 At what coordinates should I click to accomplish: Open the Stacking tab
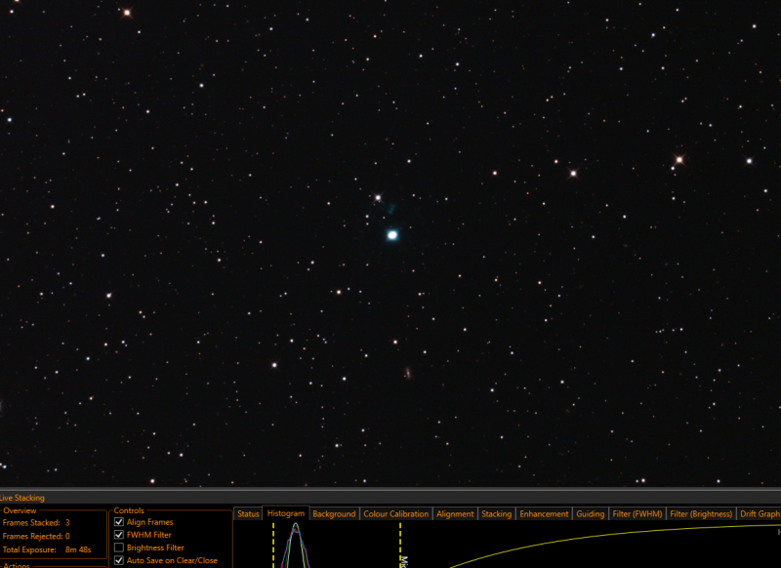(496, 513)
